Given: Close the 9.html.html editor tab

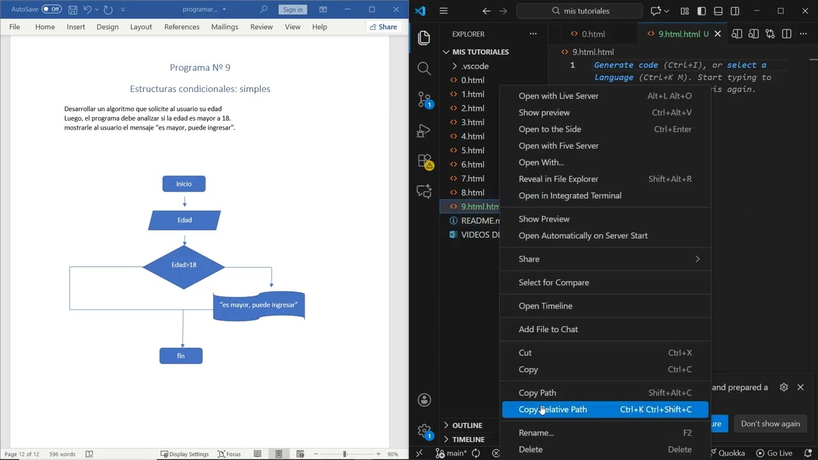Looking at the screenshot, I should tap(718, 34).
